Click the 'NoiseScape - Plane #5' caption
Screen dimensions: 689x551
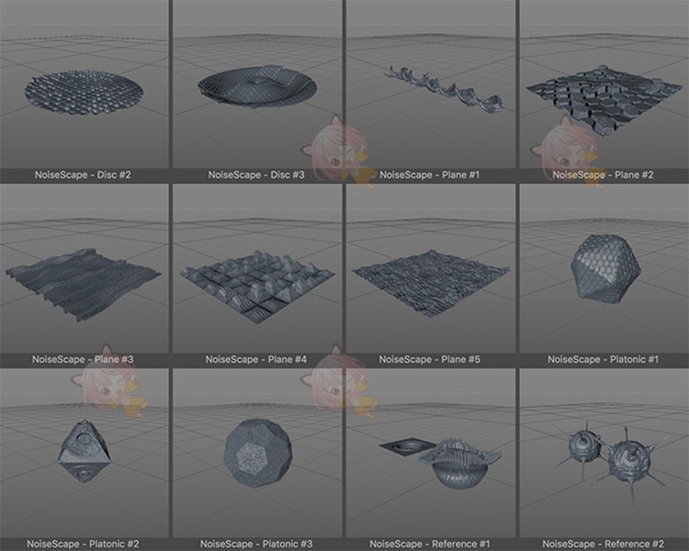pyautogui.click(x=429, y=359)
